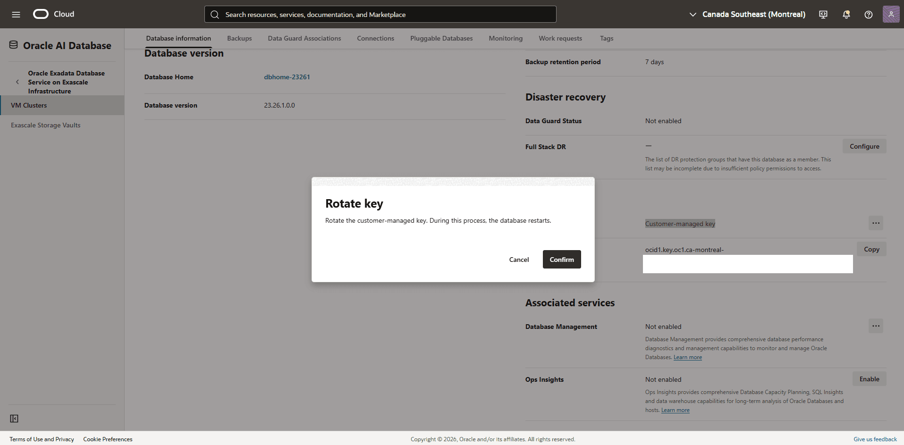904x445 pixels.
Task: Open the Connections tab
Action: 375,38
